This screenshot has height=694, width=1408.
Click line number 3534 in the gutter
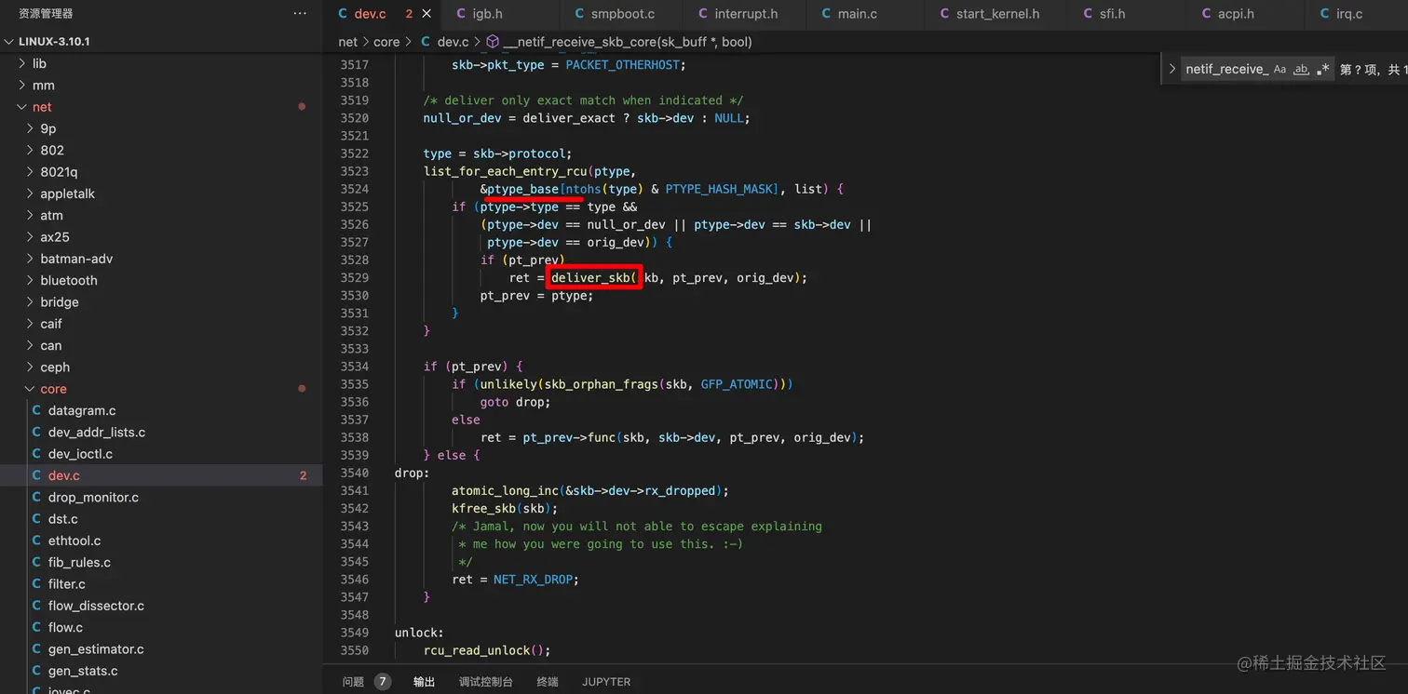pos(354,367)
